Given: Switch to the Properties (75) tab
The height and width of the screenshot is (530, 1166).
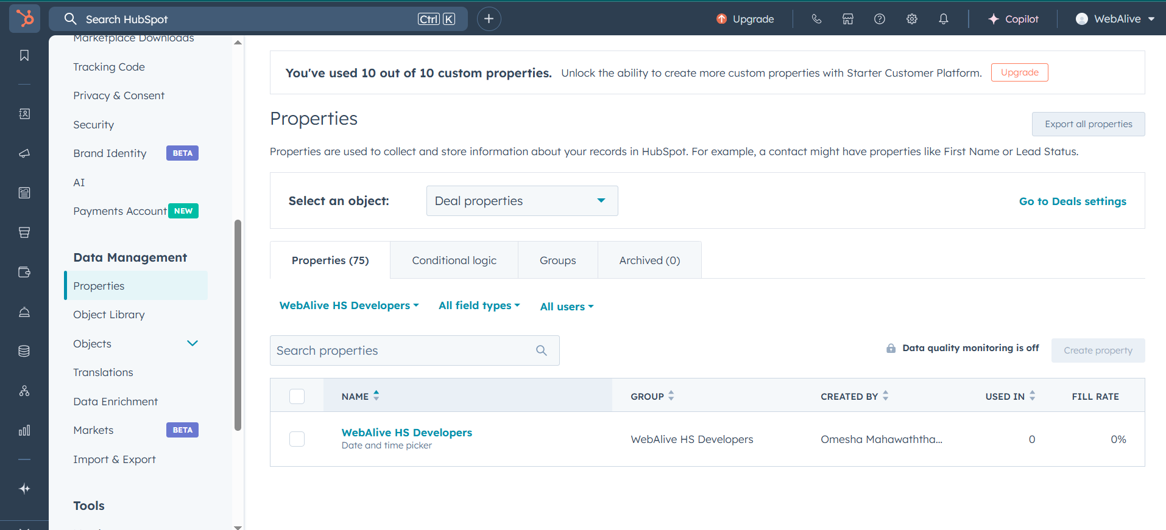Looking at the screenshot, I should (330, 260).
